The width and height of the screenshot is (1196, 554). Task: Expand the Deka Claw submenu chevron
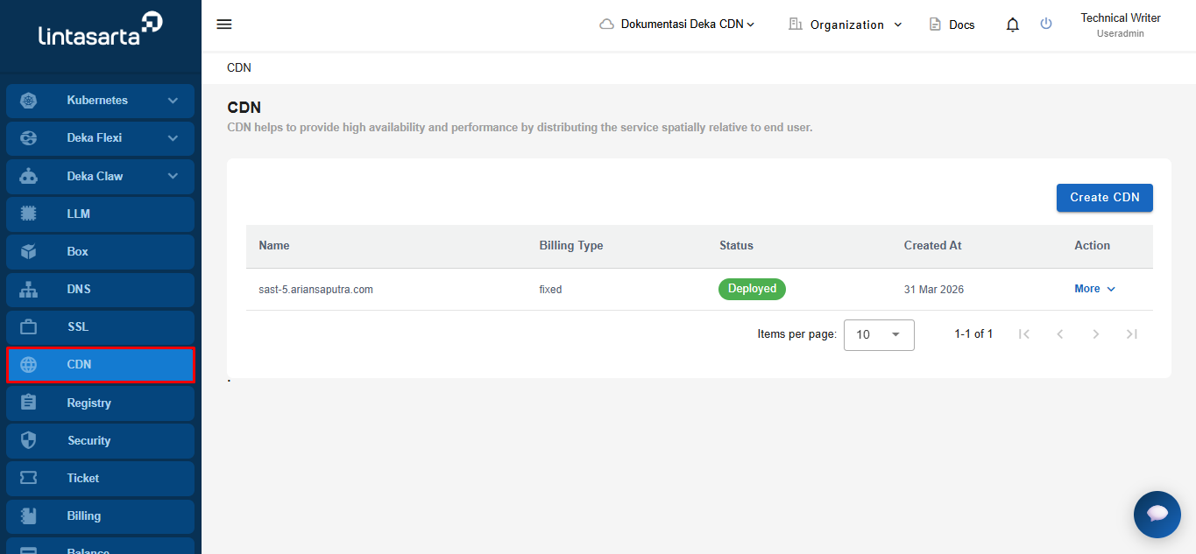173,176
